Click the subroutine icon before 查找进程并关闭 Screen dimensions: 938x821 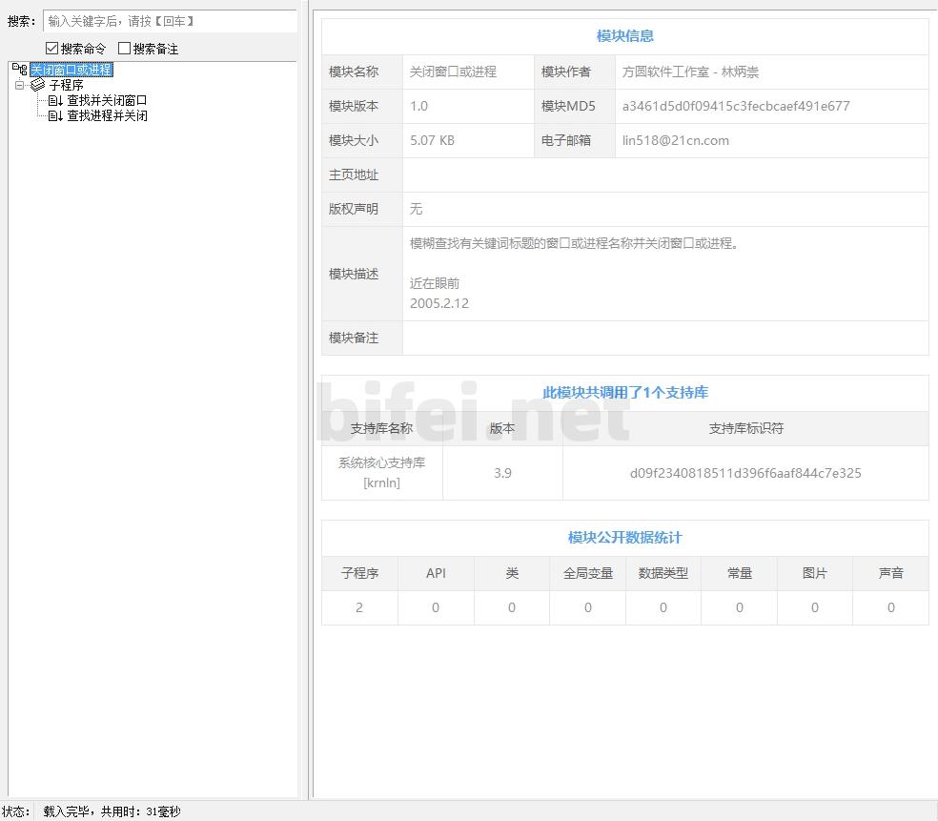point(55,115)
